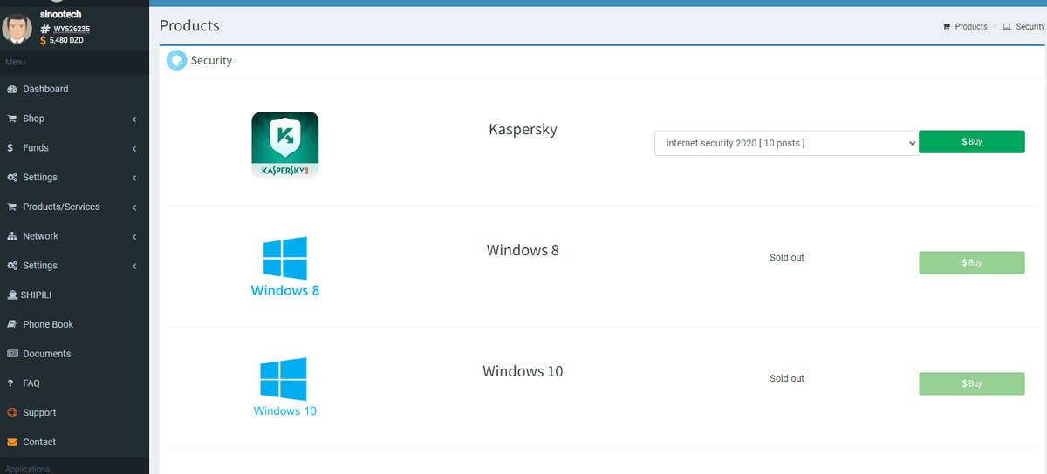Click the laptop icon in Security breadcrumb
The height and width of the screenshot is (474, 1047).
click(x=1007, y=27)
